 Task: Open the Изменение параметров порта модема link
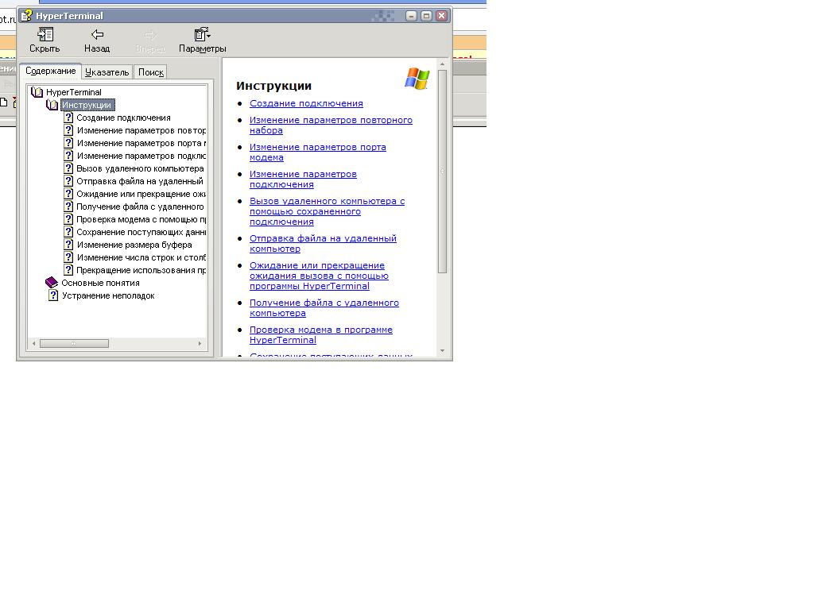[x=317, y=147]
